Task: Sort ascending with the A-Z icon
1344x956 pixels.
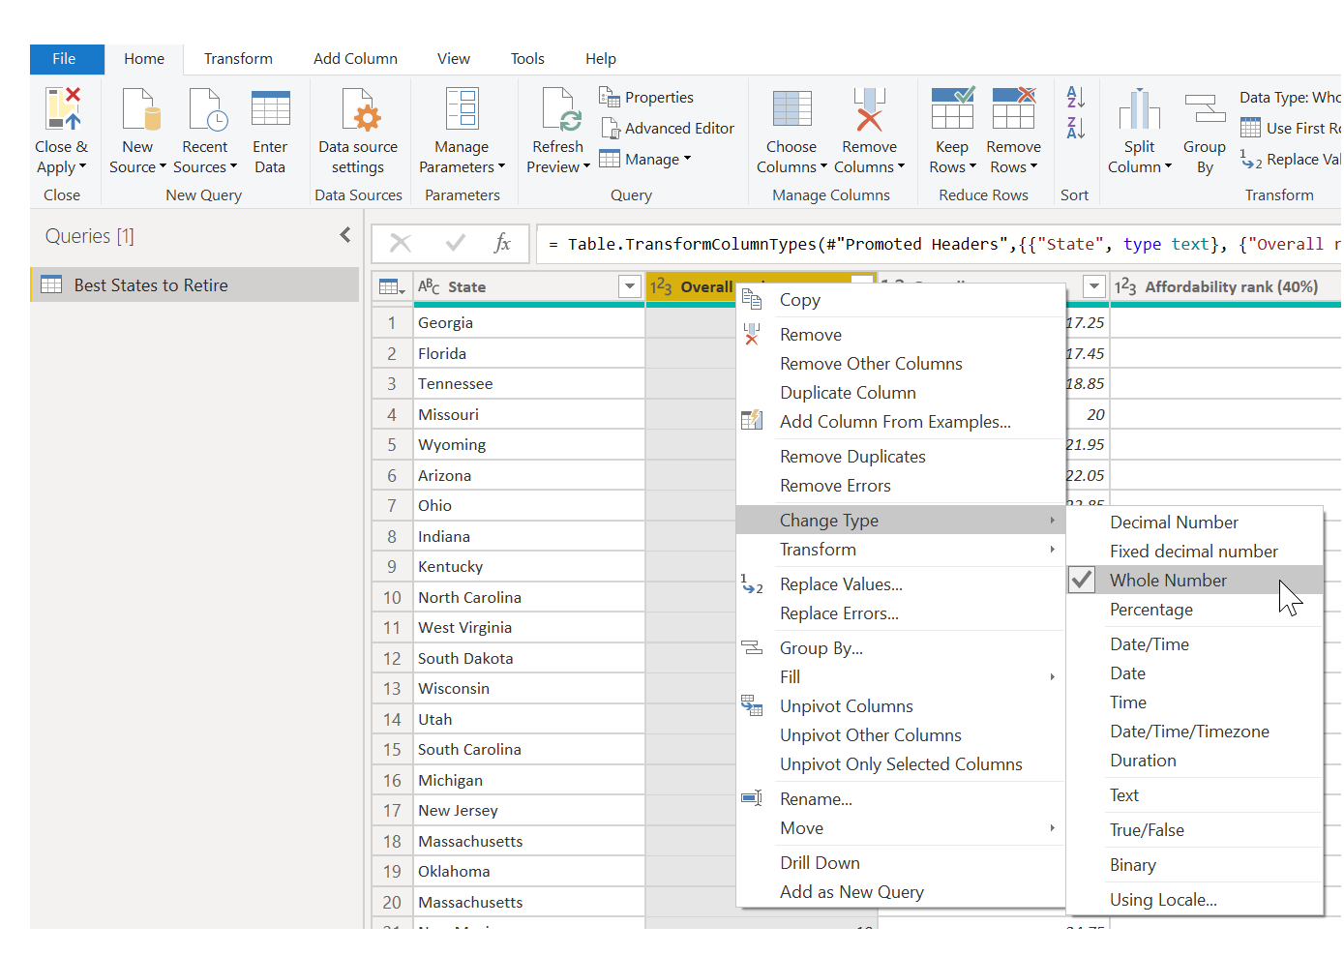Action: (1075, 97)
